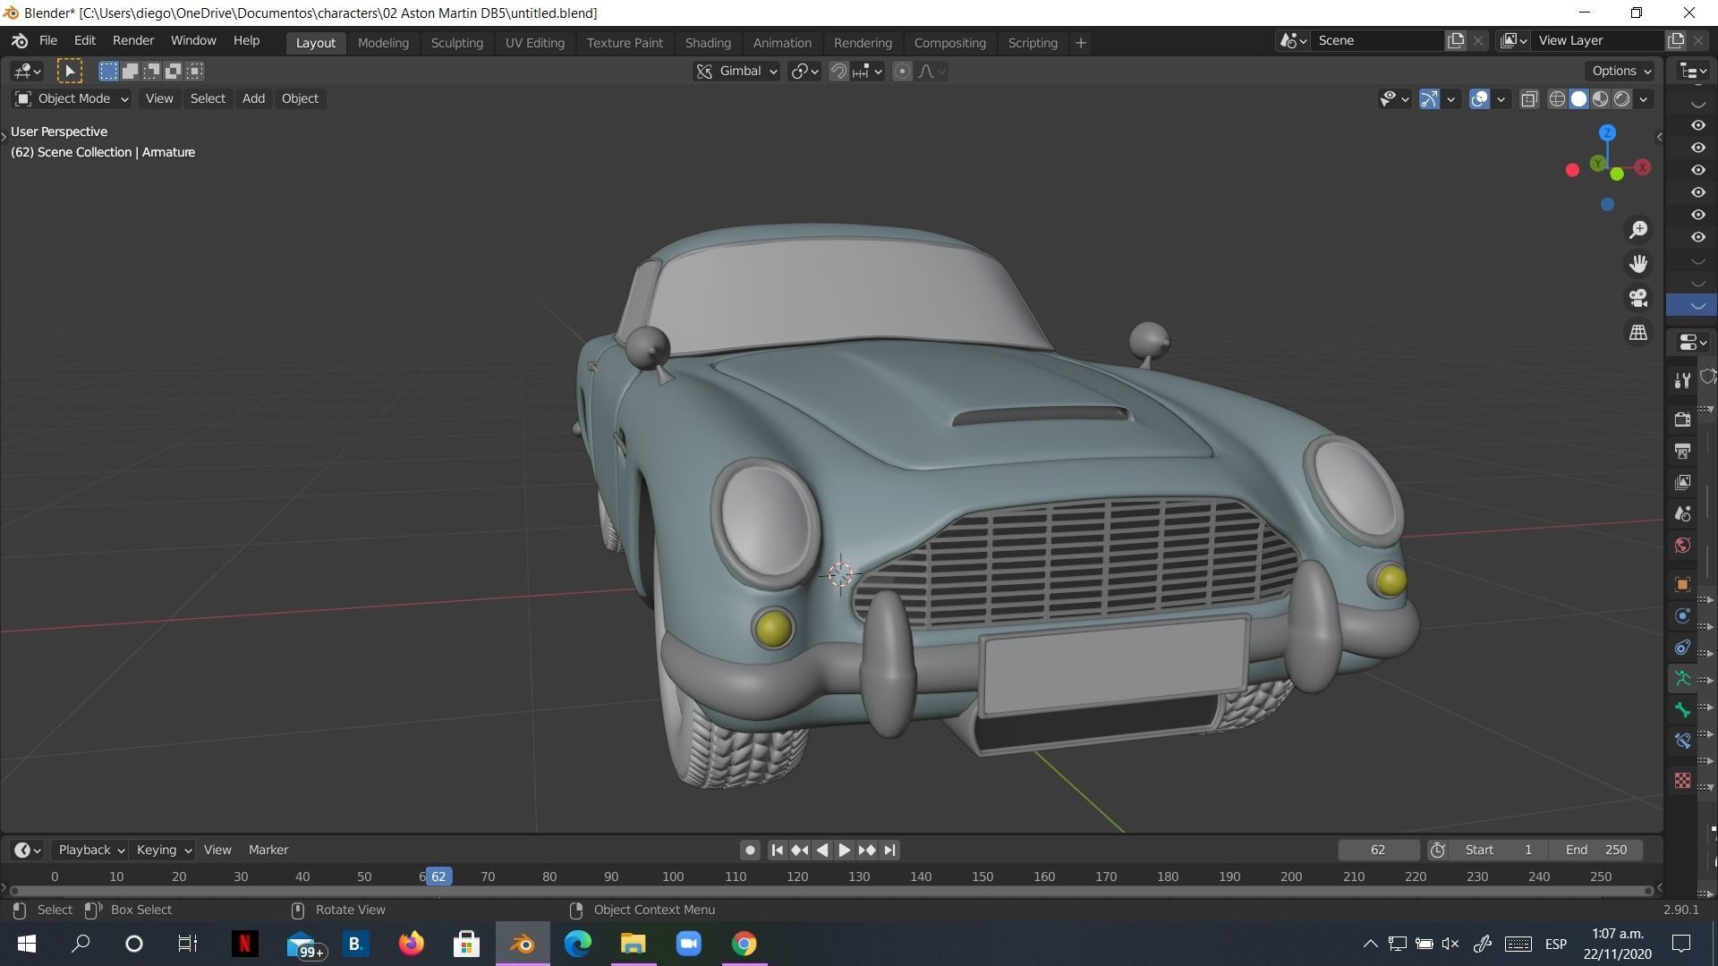Open the Object properties tab

pyautogui.click(x=1682, y=584)
